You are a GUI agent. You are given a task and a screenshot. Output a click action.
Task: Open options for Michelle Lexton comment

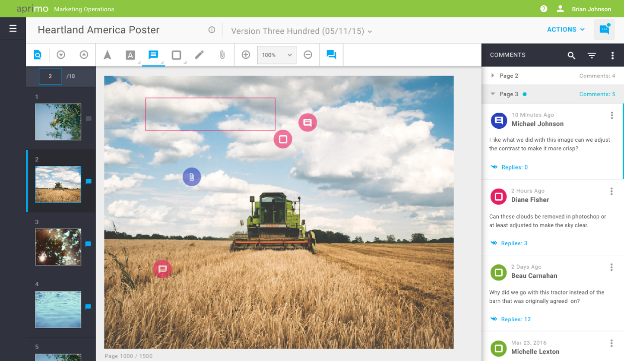click(611, 343)
